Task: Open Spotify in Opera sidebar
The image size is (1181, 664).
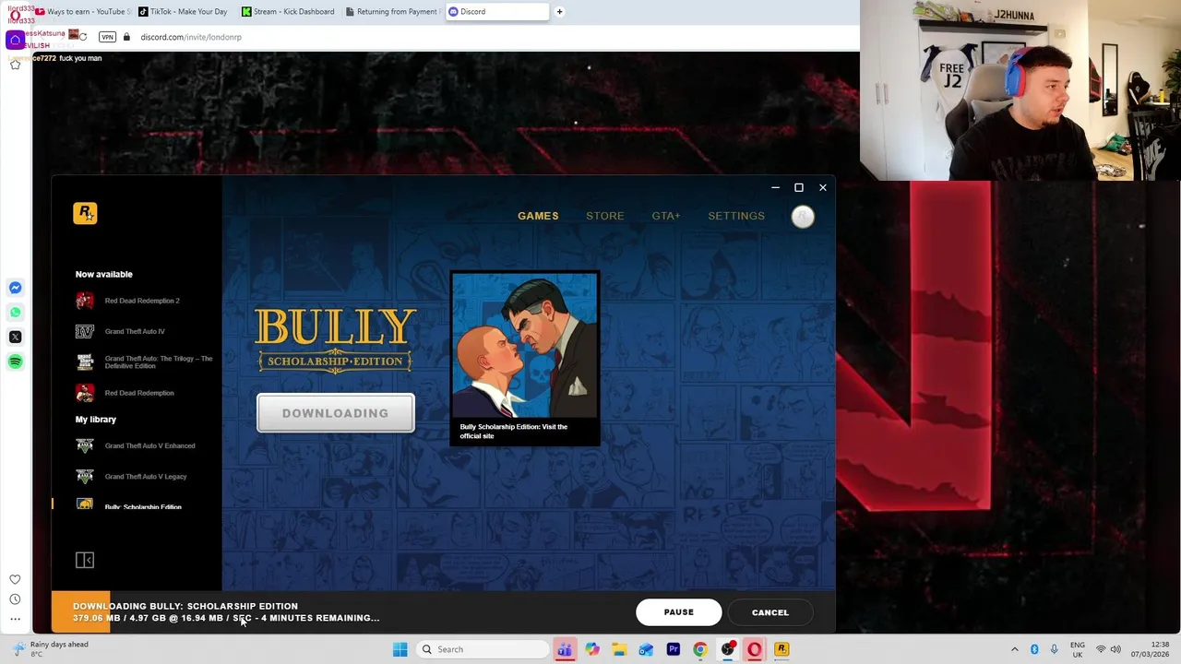Action: (15, 362)
